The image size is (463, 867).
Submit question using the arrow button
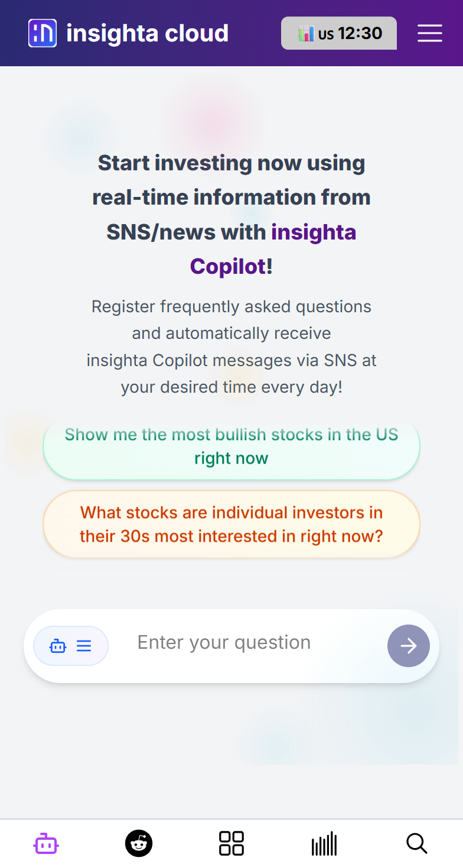408,646
